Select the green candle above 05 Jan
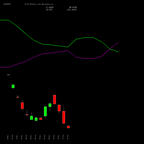 (x=31, y=118)
